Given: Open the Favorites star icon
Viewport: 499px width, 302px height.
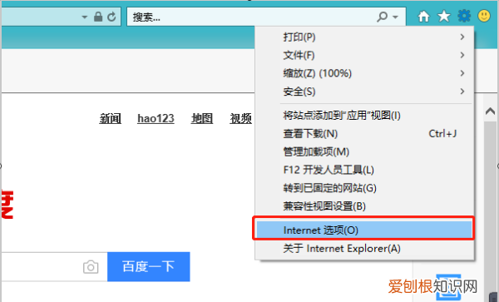Looking at the screenshot, I should click(x=443, y=17).
